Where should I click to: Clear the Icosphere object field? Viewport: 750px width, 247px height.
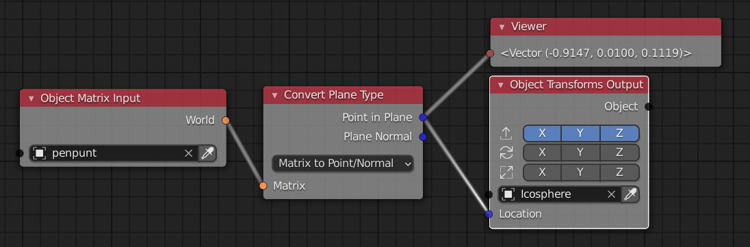click(611, 194)
